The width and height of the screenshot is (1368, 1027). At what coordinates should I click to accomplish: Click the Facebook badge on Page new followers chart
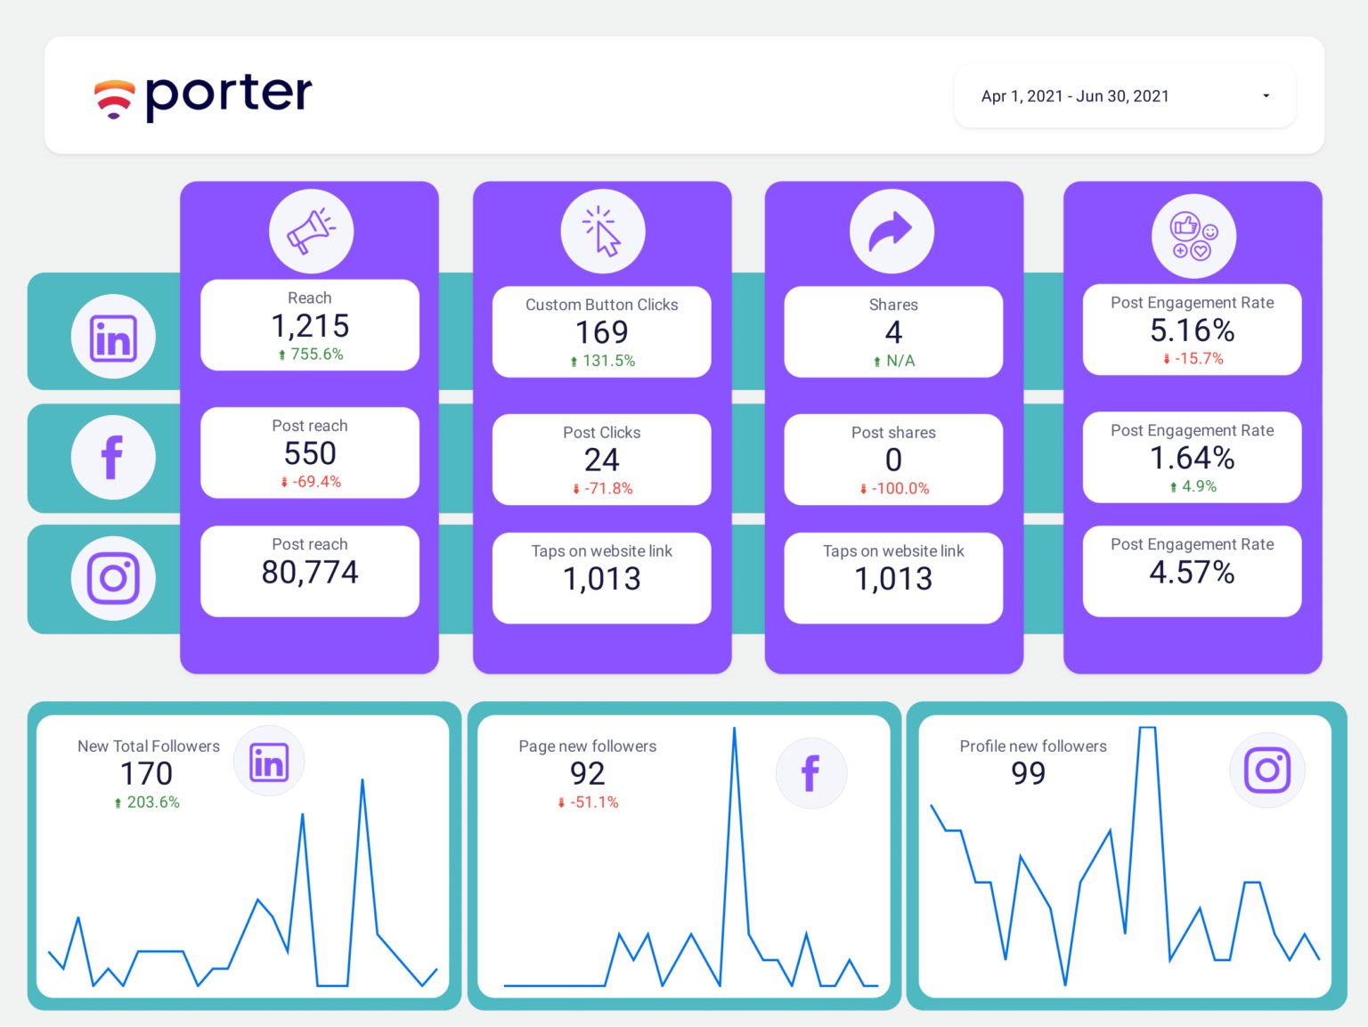[x=811, y=773]
